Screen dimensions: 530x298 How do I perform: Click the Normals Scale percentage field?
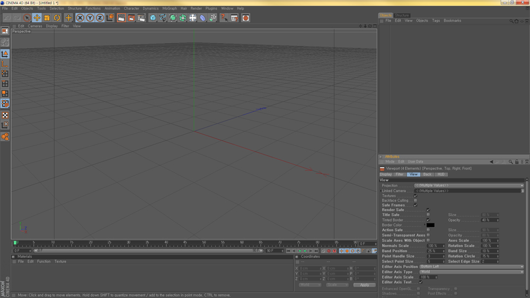tap(433, 246)
